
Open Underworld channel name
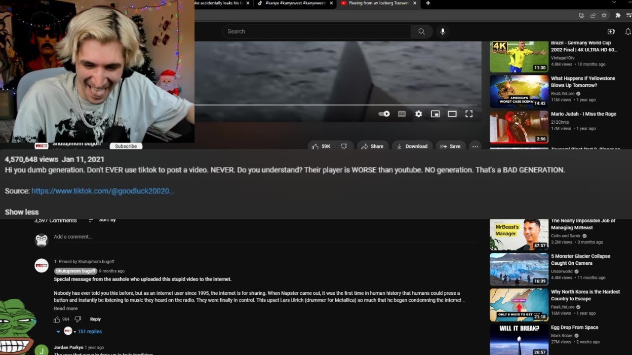tap(562, 271)
